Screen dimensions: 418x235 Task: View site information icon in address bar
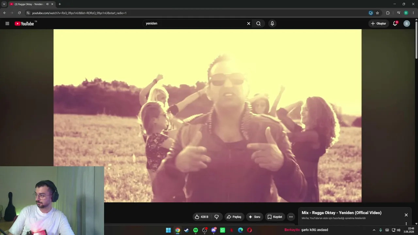coord(28,13)
